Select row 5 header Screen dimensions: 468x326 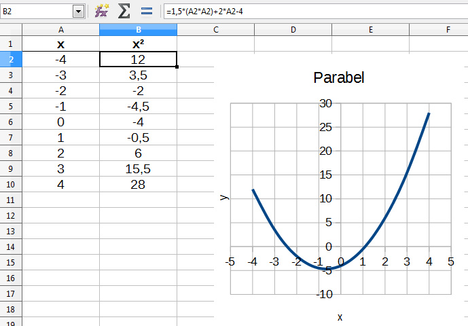[11, 106]
